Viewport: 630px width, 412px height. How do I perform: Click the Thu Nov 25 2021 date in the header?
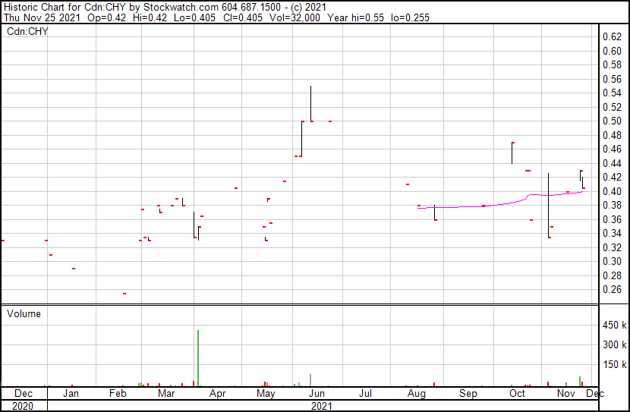point(43,17)
